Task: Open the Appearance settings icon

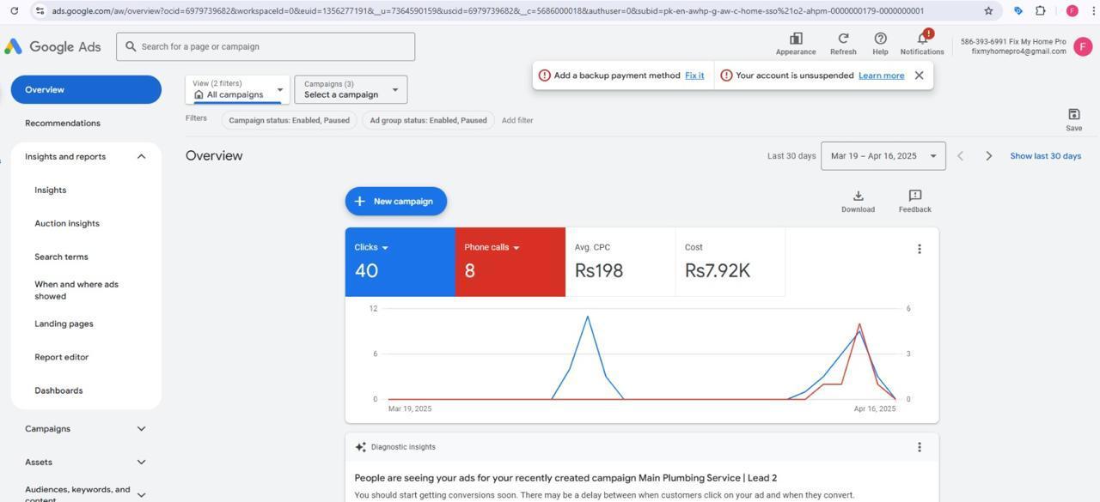Action: click(x=796, y=39)
